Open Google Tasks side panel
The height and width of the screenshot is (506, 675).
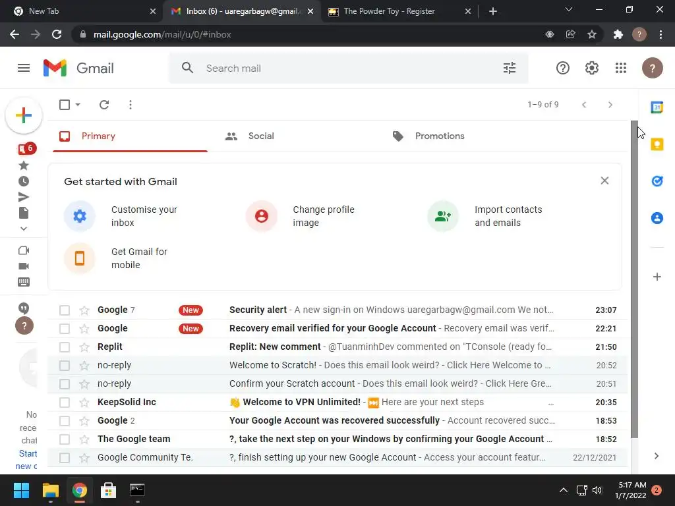click(657, 181)
